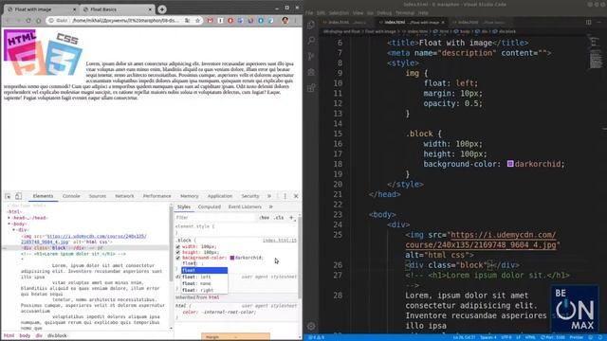The image size is (607, 341).
Task: Open Memory tab in DevTools
Action: [190, 196]
